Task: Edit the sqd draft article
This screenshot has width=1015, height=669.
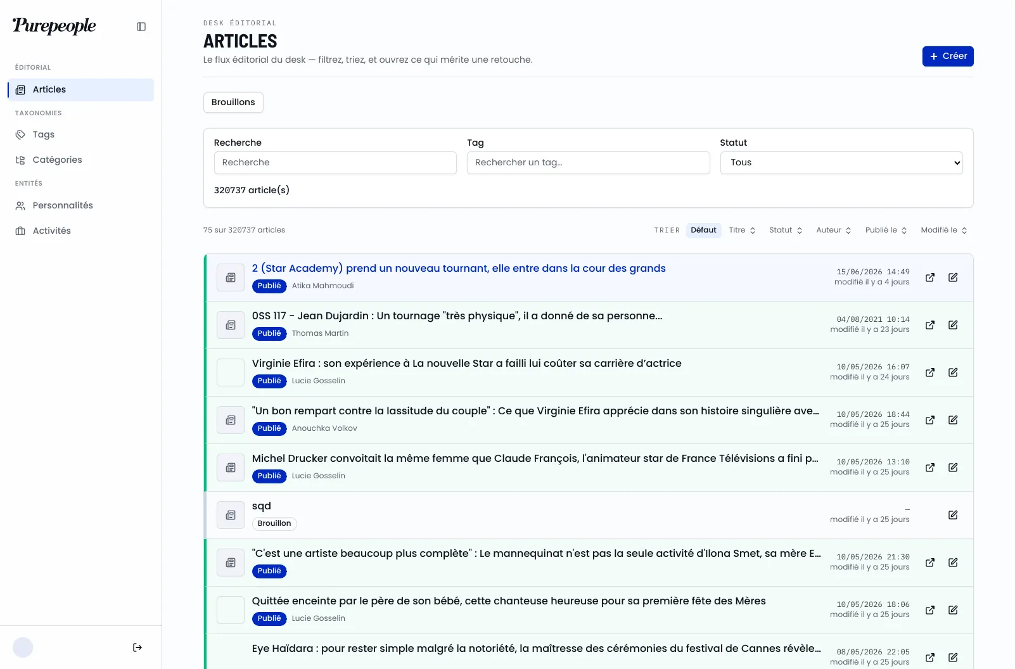Action: tap(953, 515)
